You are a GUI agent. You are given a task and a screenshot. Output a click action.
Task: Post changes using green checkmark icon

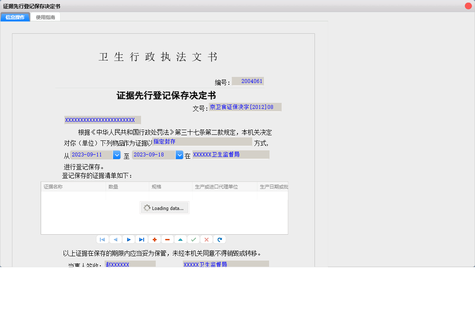[x=193, y=239]
